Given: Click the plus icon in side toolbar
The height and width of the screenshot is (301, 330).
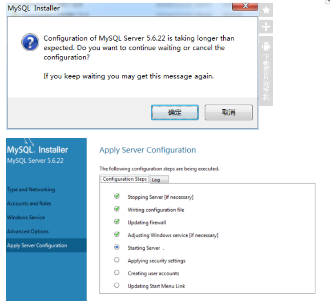Looking at the screenshot, I should (x=266, y=26).
